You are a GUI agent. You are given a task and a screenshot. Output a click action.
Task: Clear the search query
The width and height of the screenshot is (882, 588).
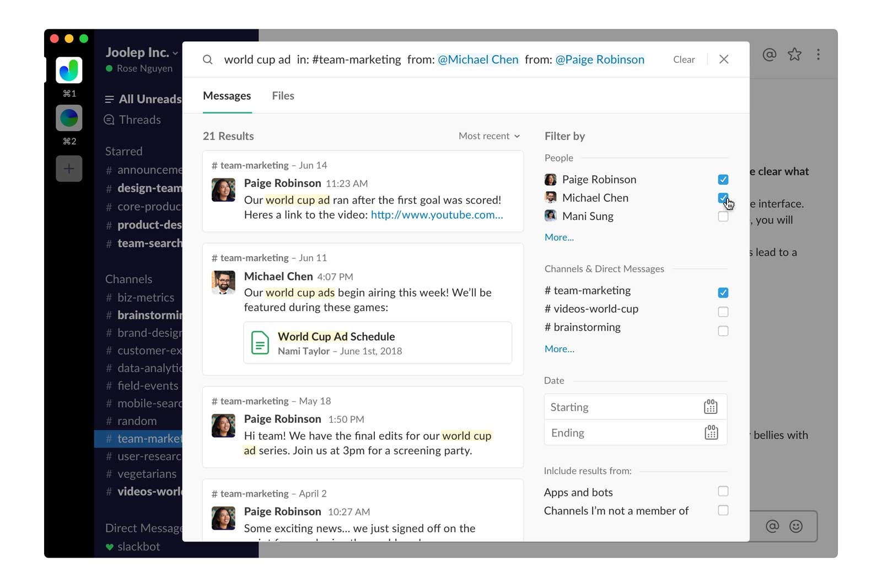click(684, 60)
